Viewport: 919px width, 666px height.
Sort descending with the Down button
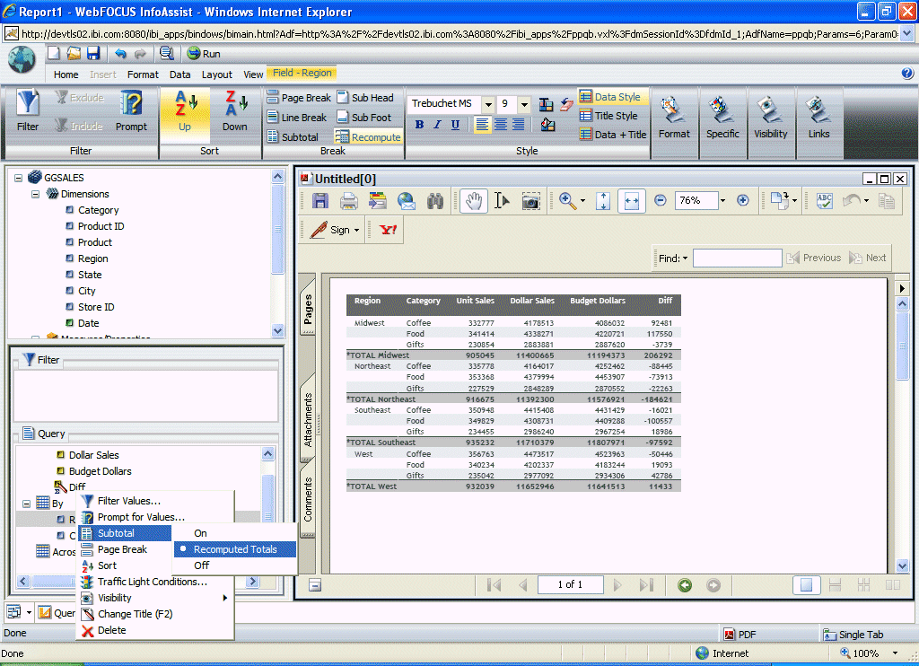(234, 110)
